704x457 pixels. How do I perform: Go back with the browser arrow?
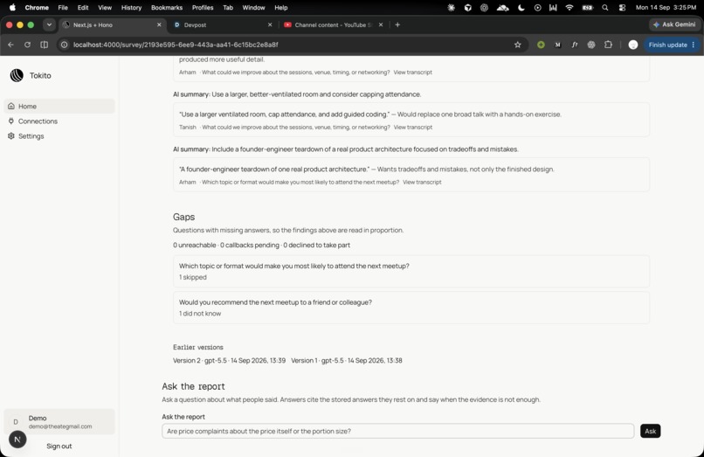coord(10,45)
